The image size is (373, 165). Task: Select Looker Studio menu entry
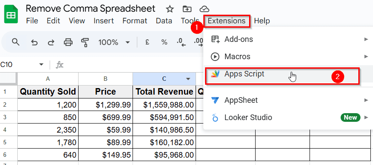(288, 117)
